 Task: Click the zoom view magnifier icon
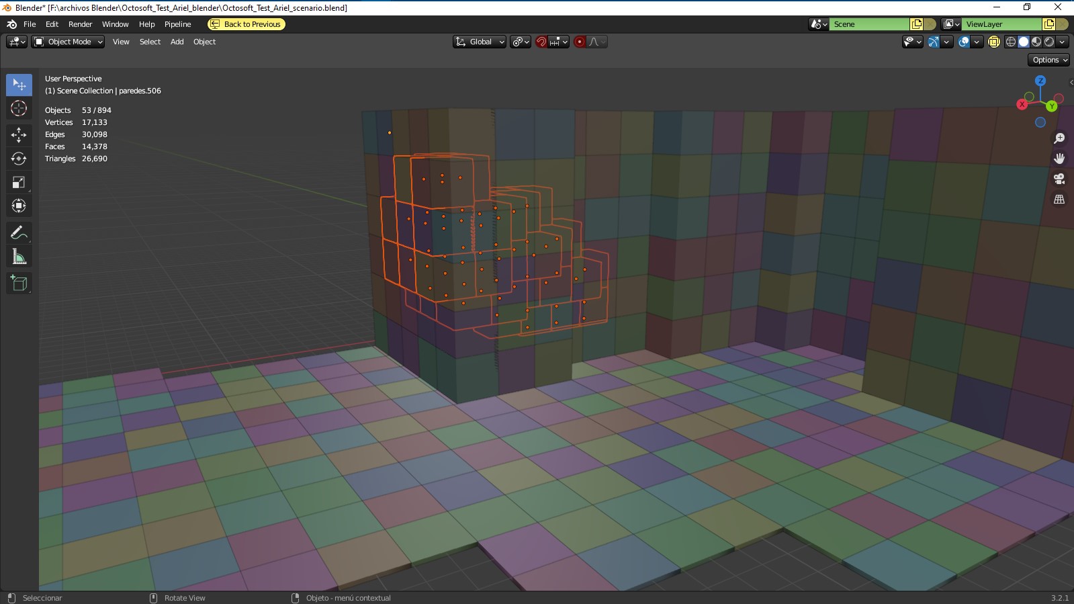pyautogui.click(x=1059, y=138)
